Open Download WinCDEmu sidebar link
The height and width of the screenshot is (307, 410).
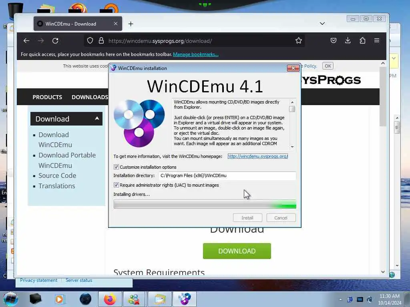click(x=55, y=140)
